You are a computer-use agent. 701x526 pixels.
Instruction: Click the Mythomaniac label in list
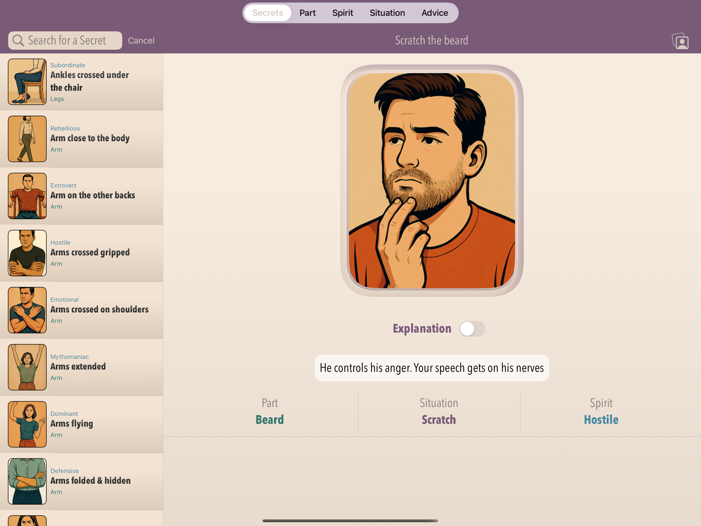[x=70, y=357]
